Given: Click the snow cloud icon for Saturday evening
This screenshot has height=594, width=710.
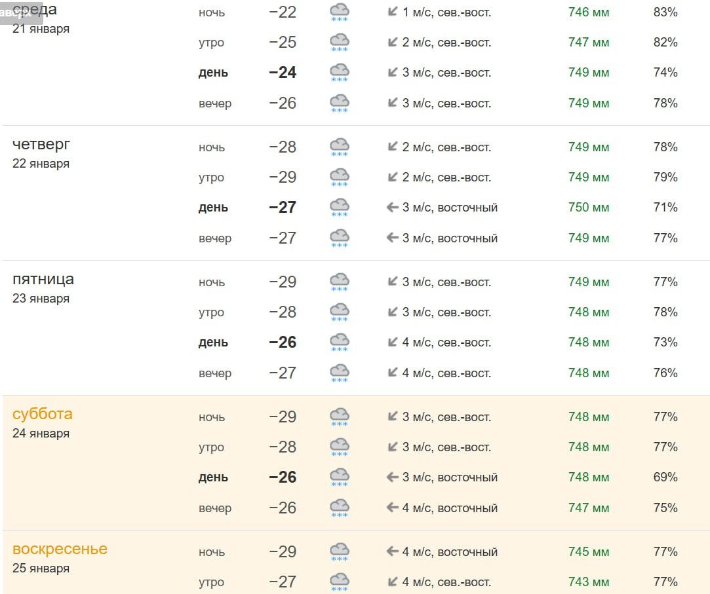Looking at the screenshot, I should tap(339, 508).
